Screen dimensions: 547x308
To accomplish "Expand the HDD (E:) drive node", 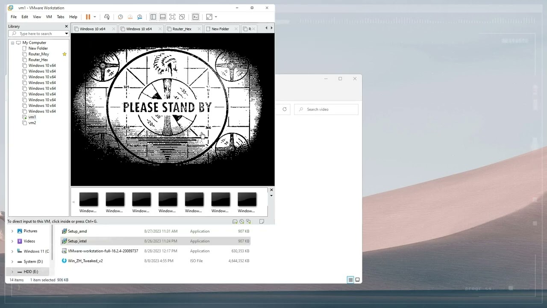I will pos(12,272).
